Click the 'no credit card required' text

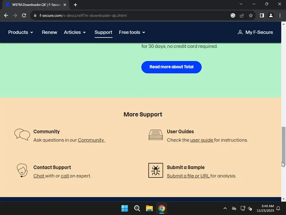[x=192, y=46]
